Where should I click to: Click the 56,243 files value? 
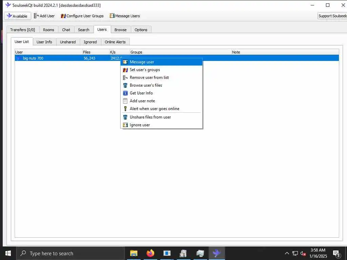click(89, 58)
